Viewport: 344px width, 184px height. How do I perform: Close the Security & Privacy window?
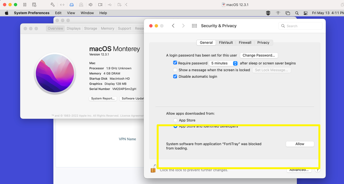[x=151, y=26]
